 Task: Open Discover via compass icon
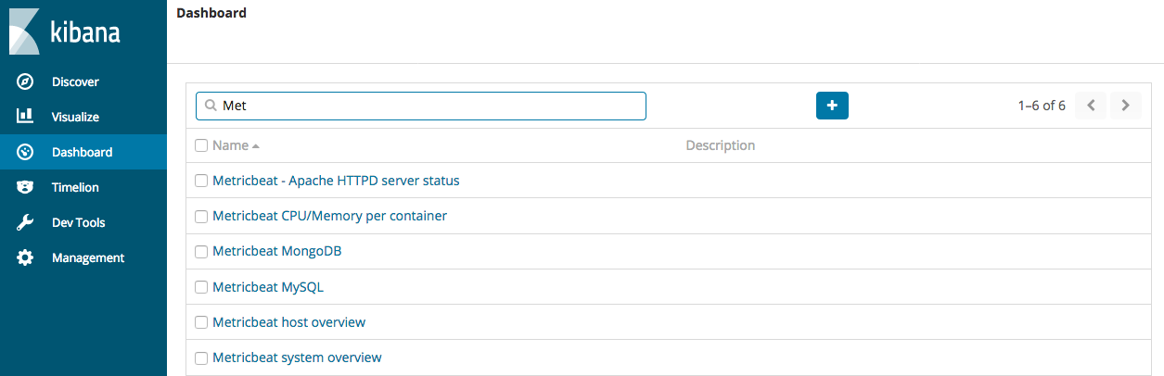tap(26, 81)
